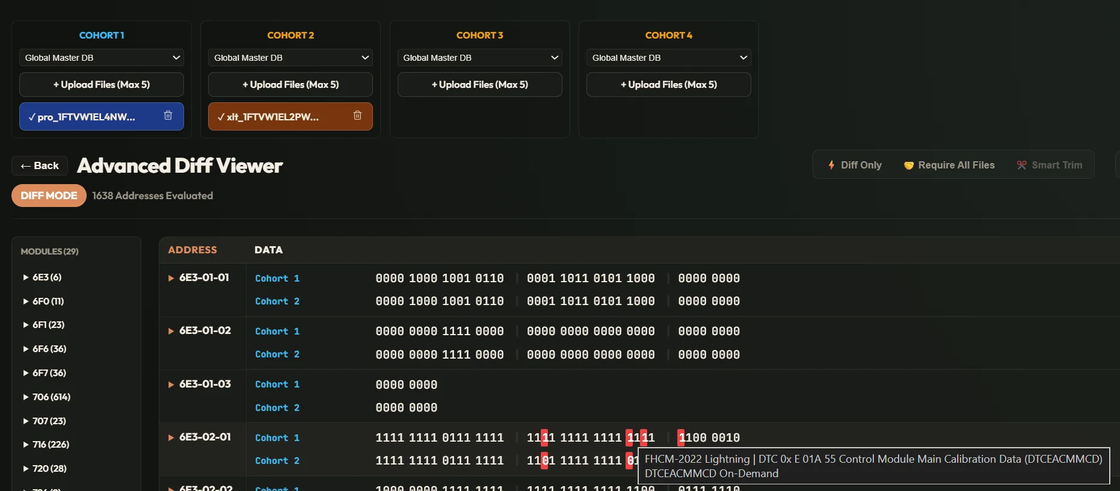Click the Advanced Diff Viewer heading

point(180,165)
